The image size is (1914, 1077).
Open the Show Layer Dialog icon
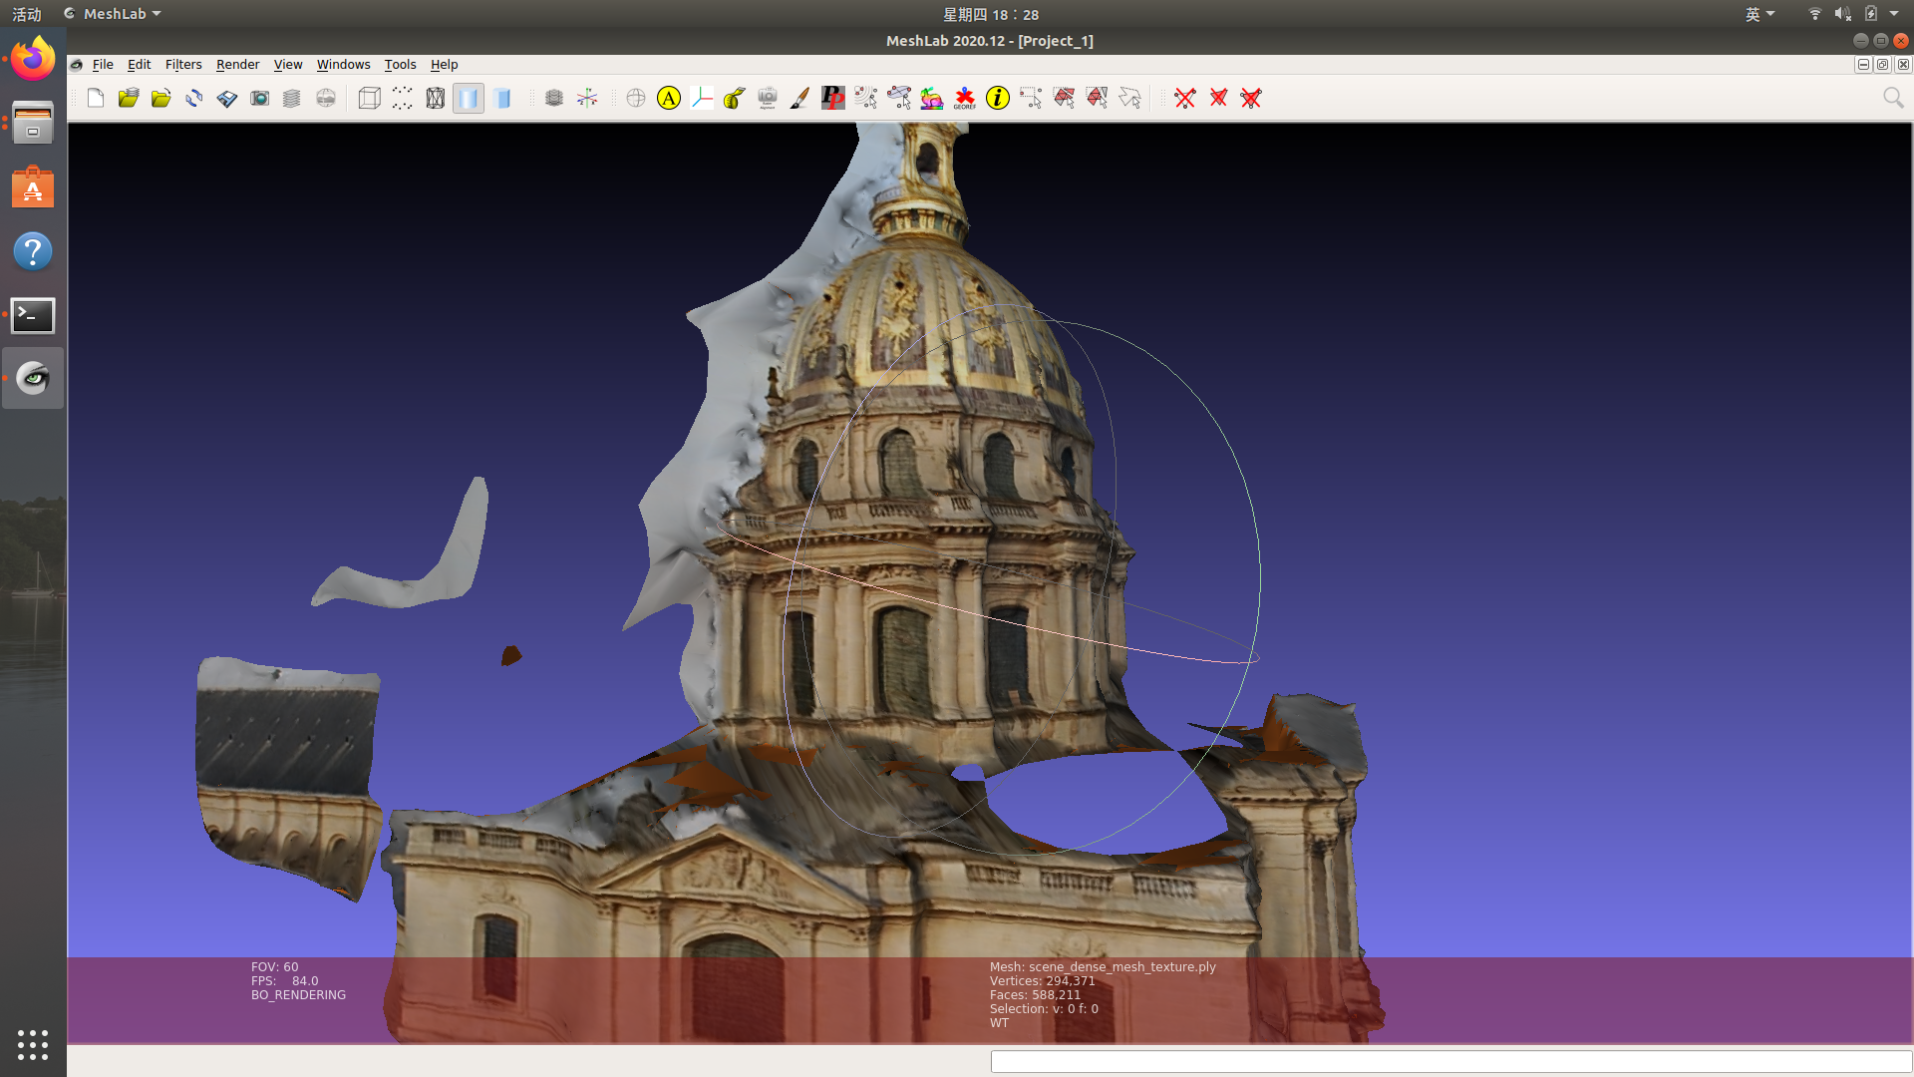point(291,98)
